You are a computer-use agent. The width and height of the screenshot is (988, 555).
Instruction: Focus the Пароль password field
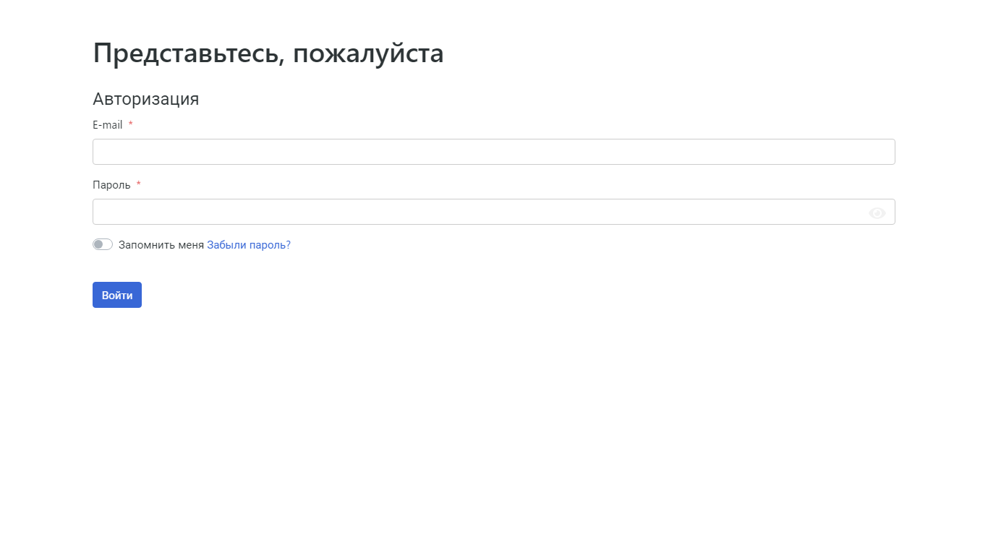(493, 212)
